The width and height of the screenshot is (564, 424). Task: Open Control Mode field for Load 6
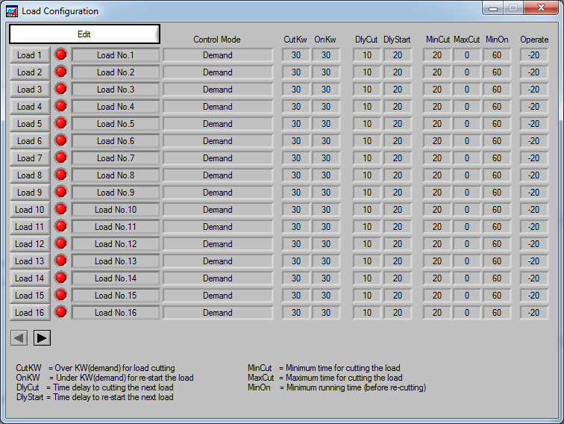[x=218, y=141]
